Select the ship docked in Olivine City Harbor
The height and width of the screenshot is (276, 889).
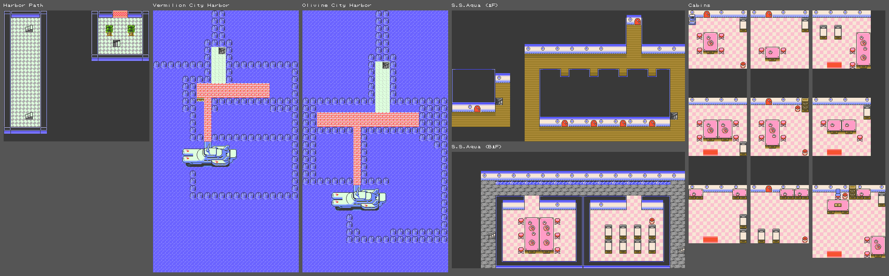pyautogui.click(x=359, y=199)
